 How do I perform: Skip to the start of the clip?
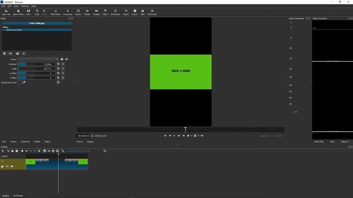click(165, 136)
